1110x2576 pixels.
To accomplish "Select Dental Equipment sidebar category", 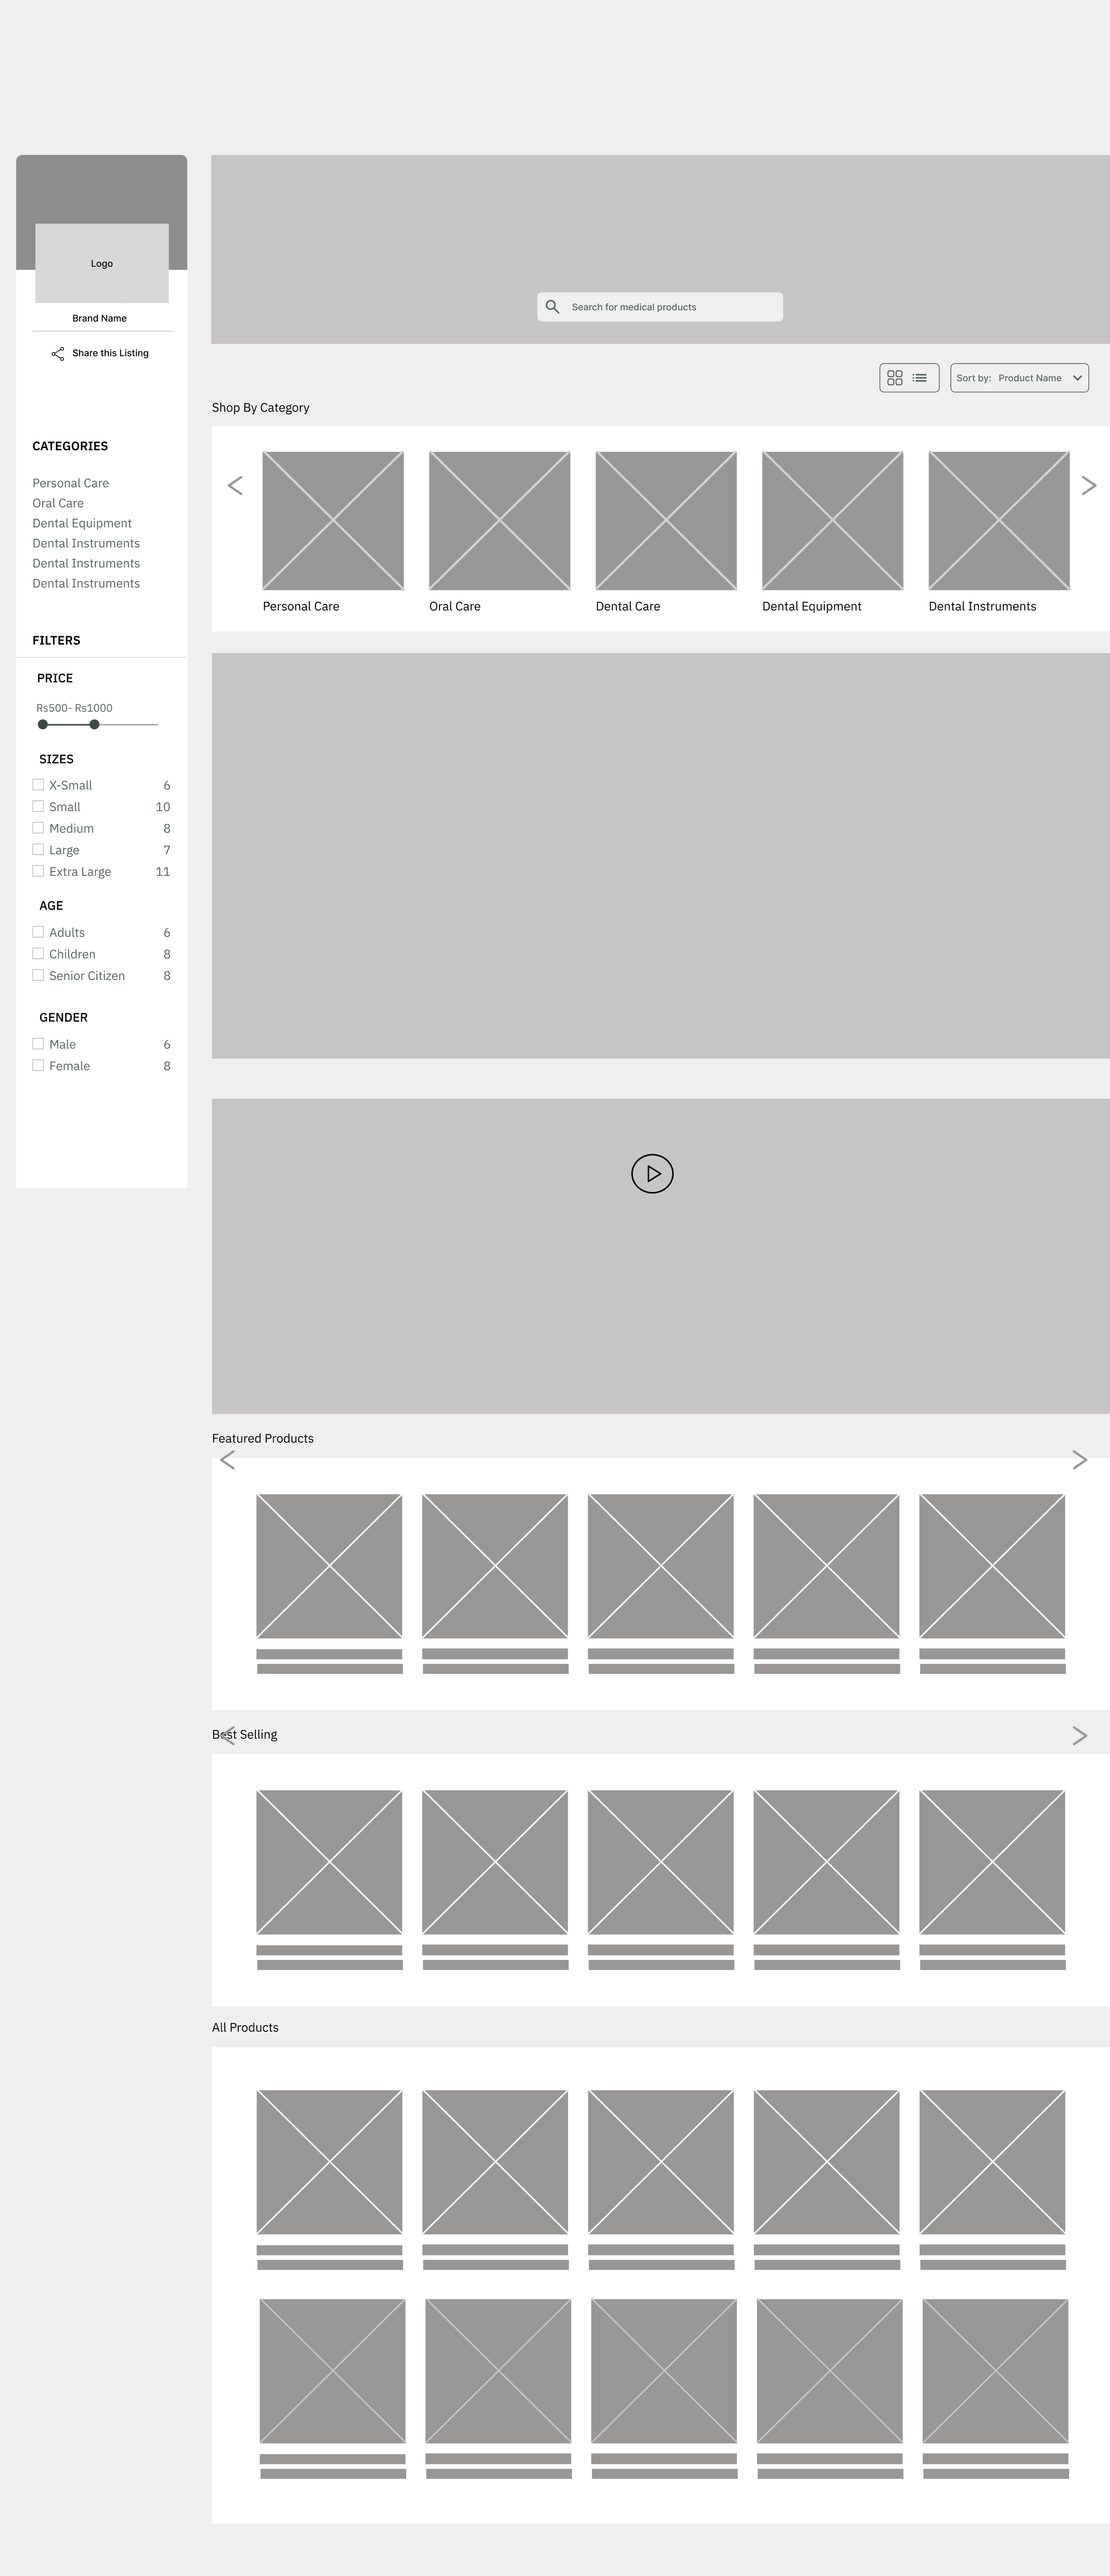I will [82, 523].
